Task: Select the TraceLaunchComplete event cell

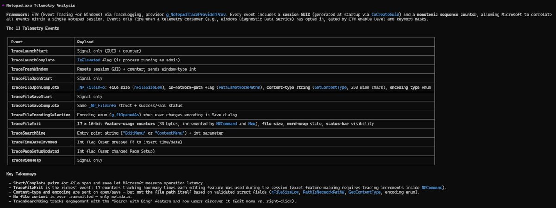Action: click(x=41, y=60)
